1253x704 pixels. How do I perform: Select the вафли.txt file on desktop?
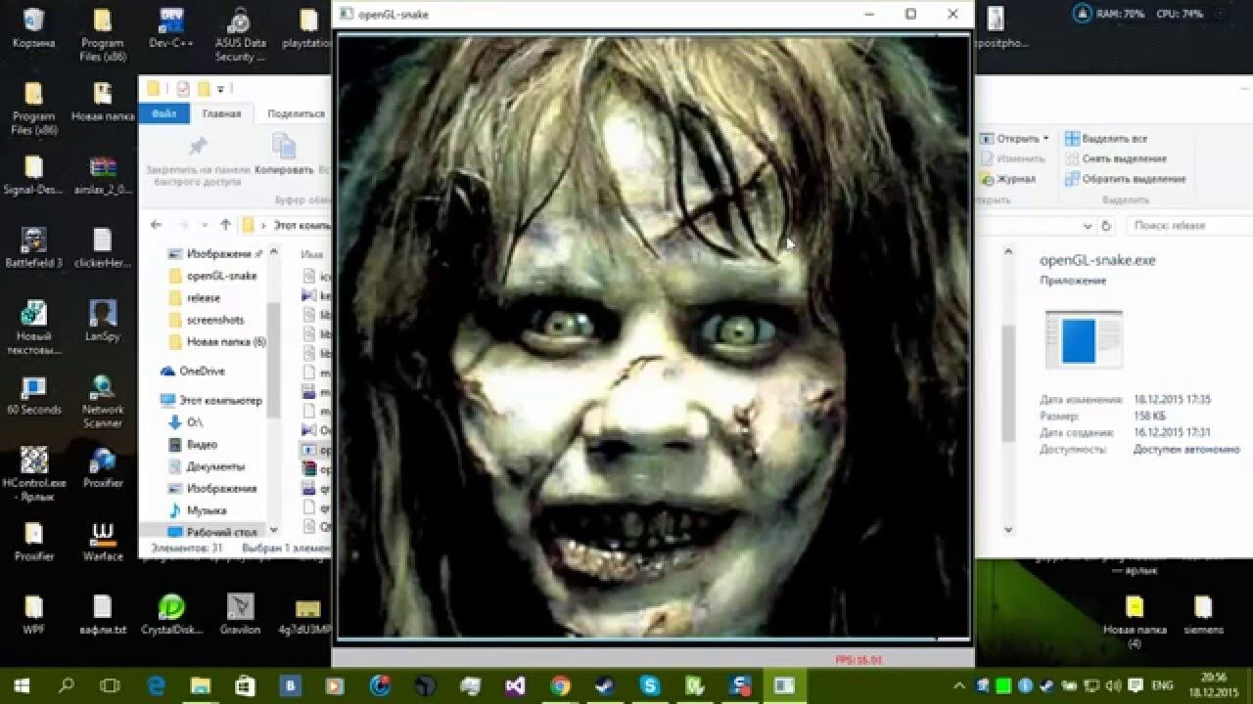(103, 614)
